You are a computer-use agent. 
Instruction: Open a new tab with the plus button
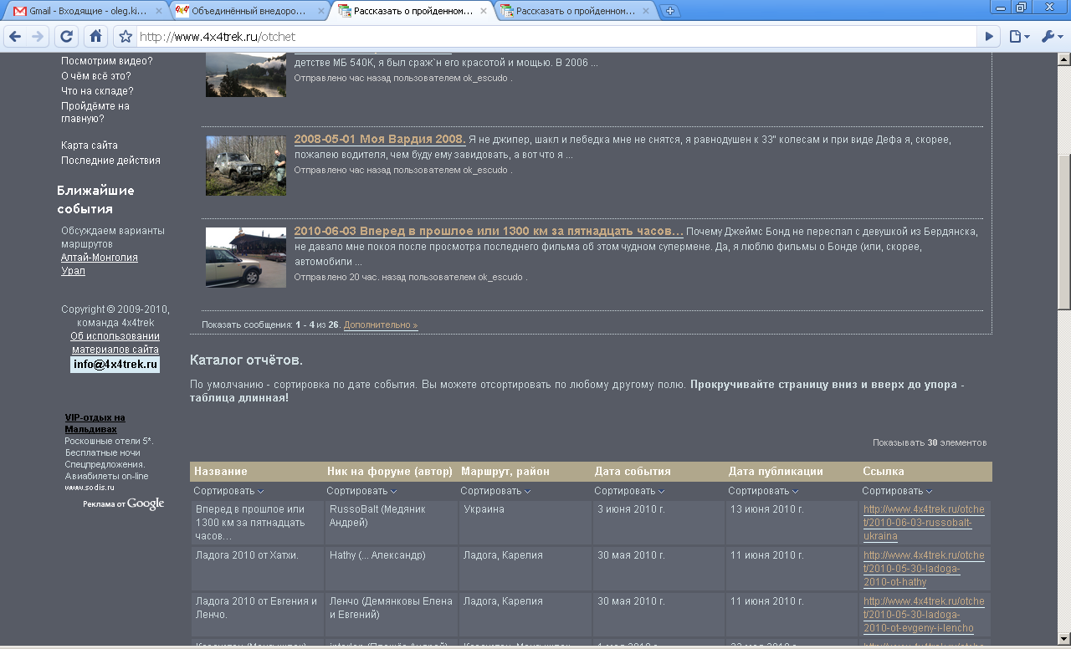click(669, 11)
